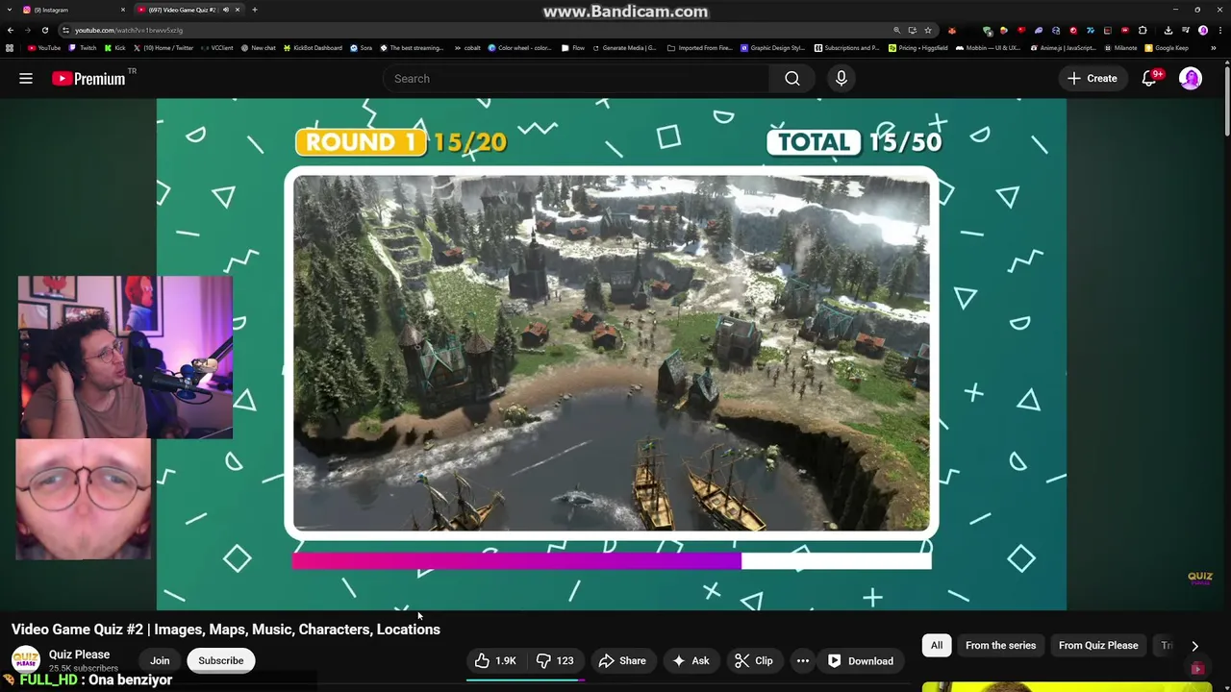
Task: Open the bookmarks apps grid icon
Action: [10, 48]
